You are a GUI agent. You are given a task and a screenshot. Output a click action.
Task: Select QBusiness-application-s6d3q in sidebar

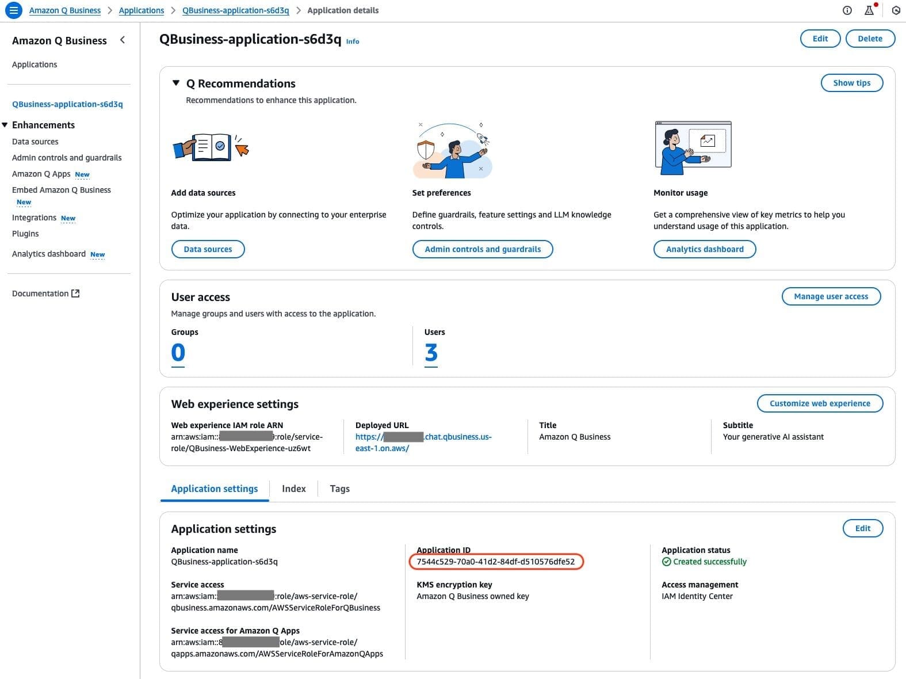coord(67,104)
